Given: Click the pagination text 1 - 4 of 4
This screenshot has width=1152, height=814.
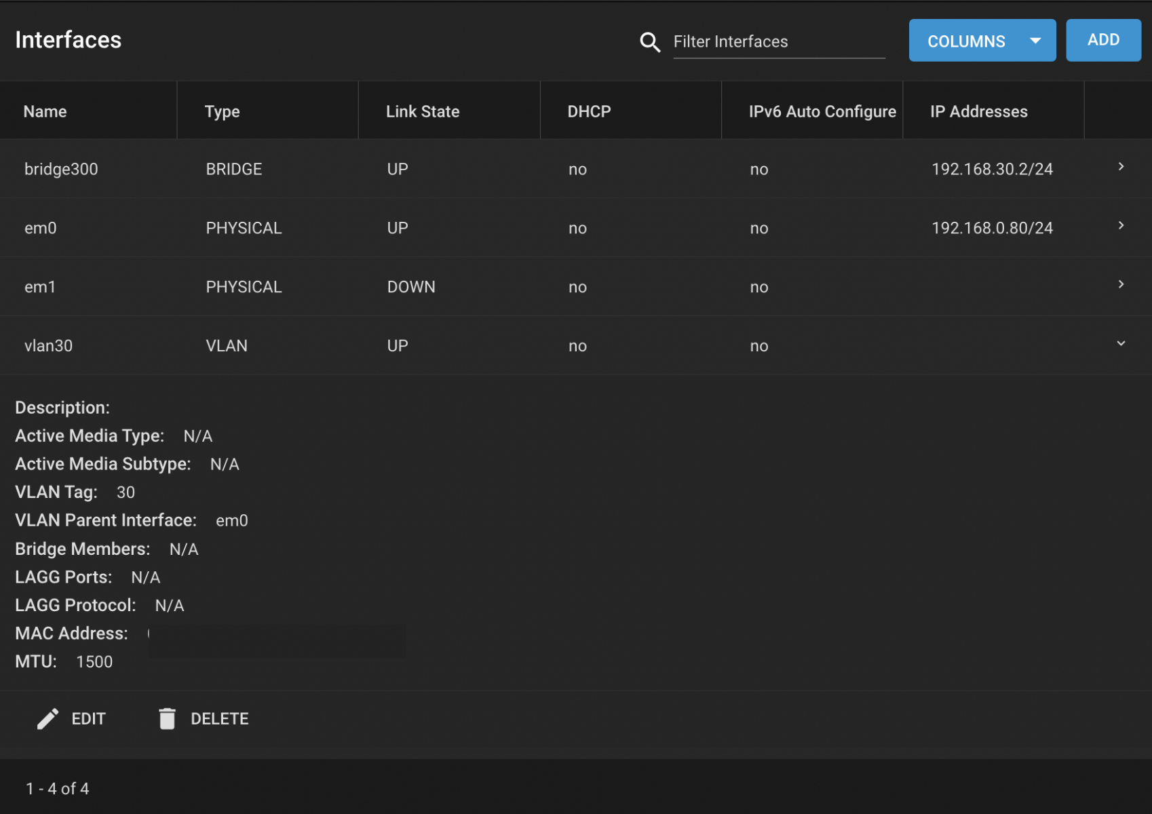Looking at the screenshot, I should [x=58, y=789].
